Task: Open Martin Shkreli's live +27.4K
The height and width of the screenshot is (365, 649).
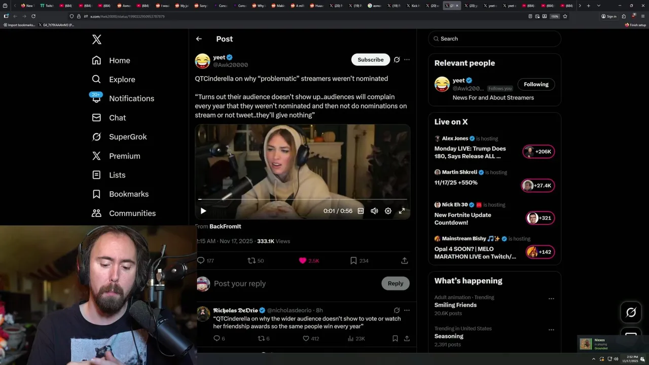Action: click(x=537, y=186)
